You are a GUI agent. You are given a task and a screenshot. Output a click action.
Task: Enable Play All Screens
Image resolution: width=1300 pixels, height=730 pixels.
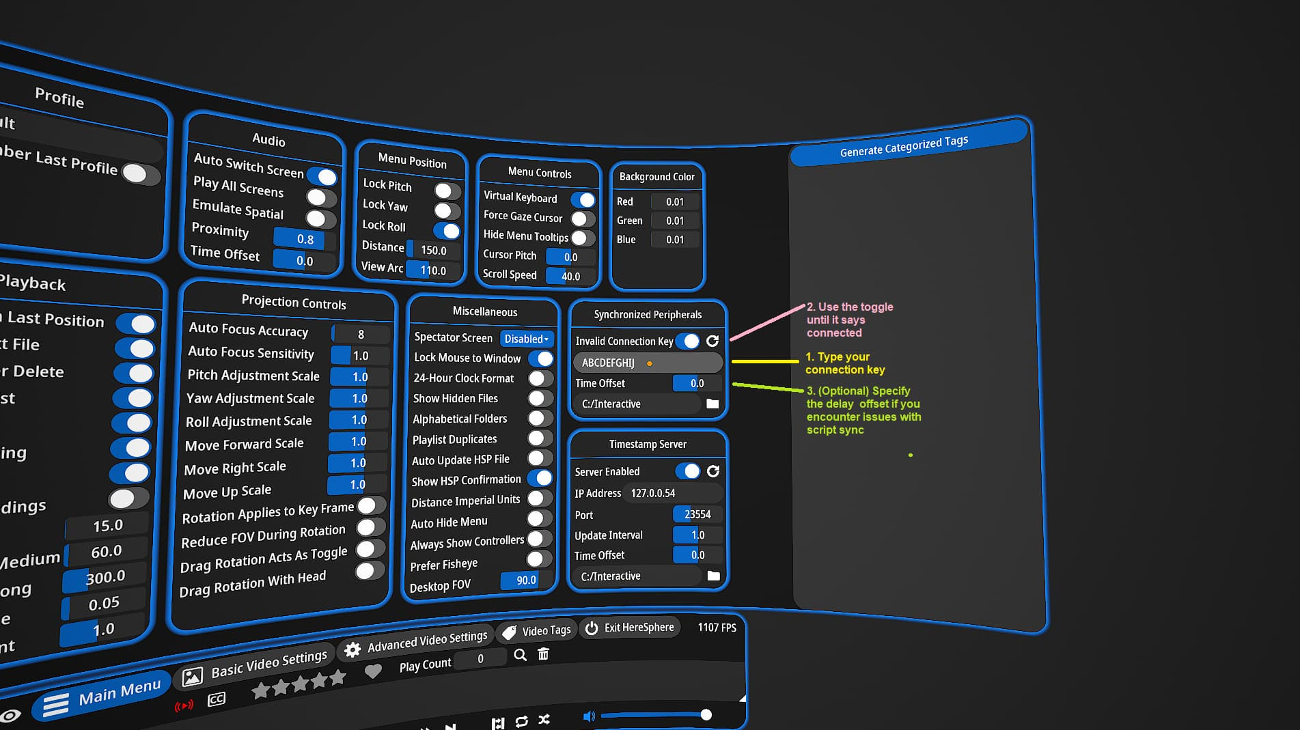322,198
